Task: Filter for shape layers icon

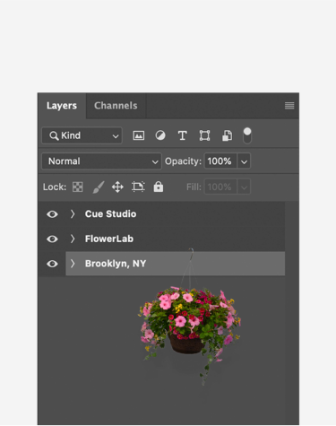Action: 204,135
